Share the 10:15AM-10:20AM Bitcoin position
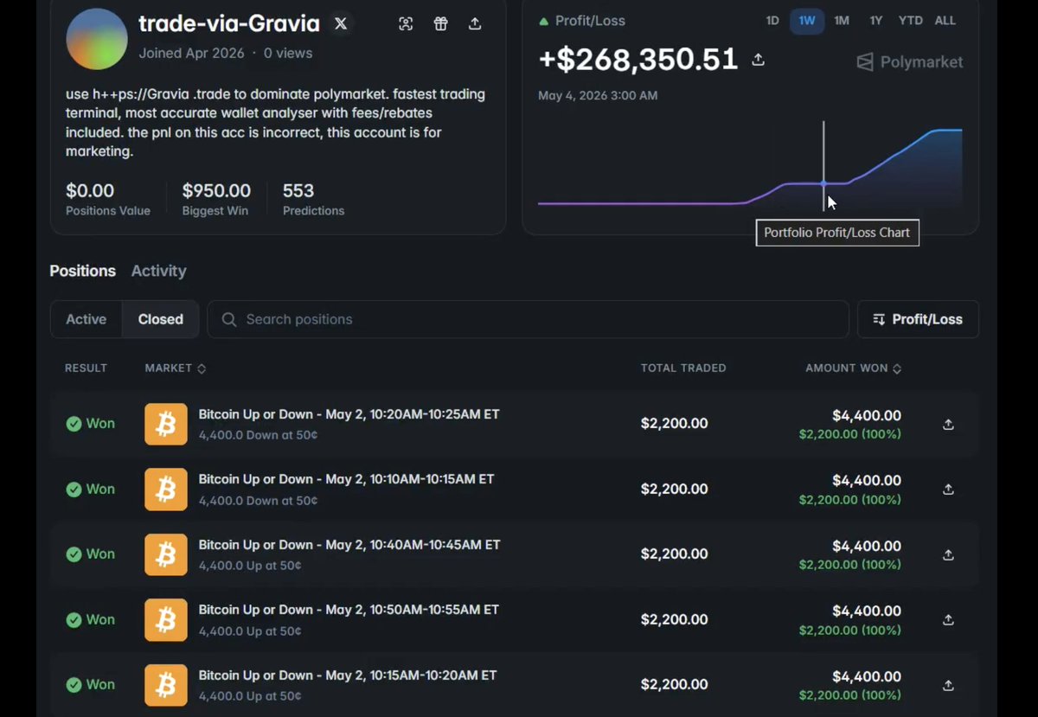The height and width of the screenshot is (717, 1038). 948,685
